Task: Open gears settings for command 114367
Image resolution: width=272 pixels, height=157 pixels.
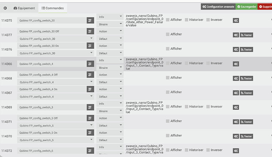Action: 236,93
